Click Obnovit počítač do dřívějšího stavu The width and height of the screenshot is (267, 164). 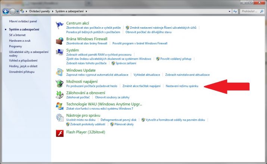pos(149,32)
